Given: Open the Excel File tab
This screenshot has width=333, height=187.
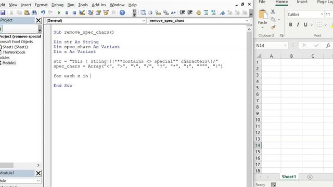Looking at the screenshot, I should point(262,2).
